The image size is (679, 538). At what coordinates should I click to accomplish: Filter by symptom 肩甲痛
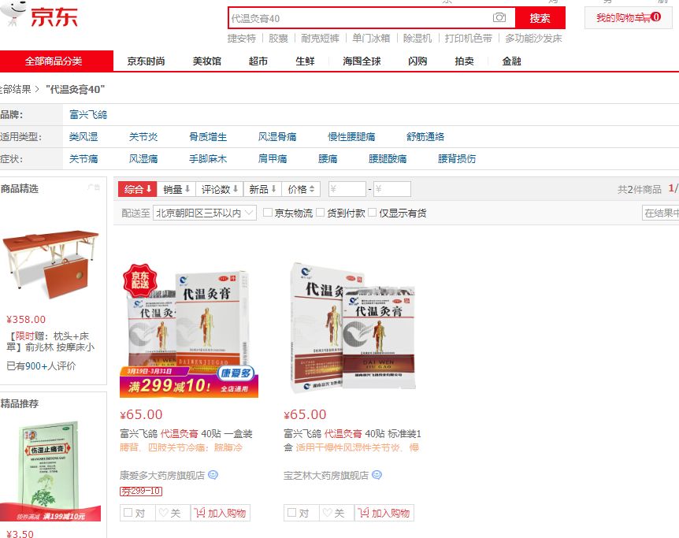273,159
